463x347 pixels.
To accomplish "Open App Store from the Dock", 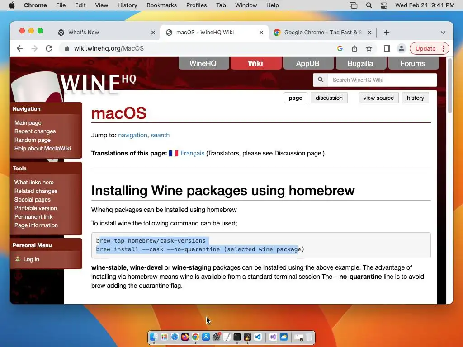I will click(x=206, y=337).
